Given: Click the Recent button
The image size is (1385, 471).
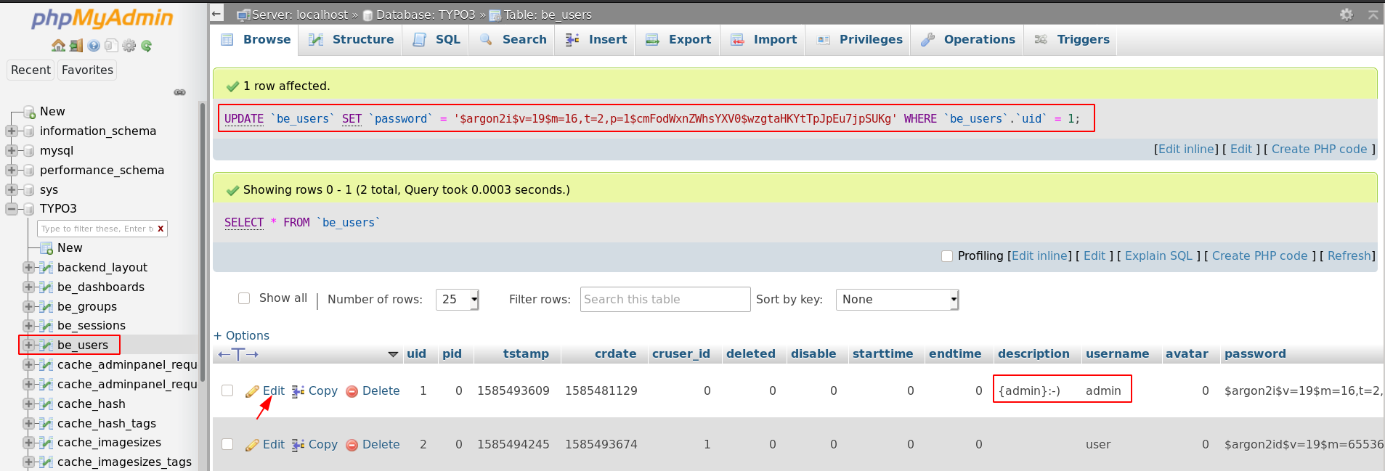Looking at the screenshot, I should [x=31, y=70].
